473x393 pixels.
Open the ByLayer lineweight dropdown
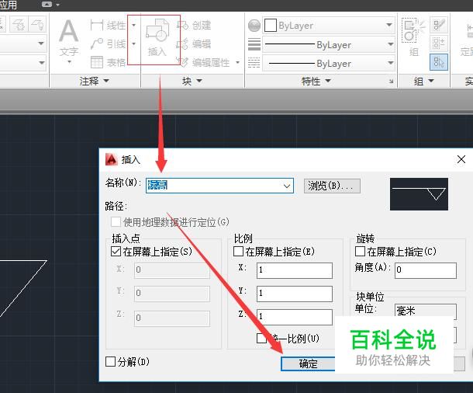pos(390,44)
